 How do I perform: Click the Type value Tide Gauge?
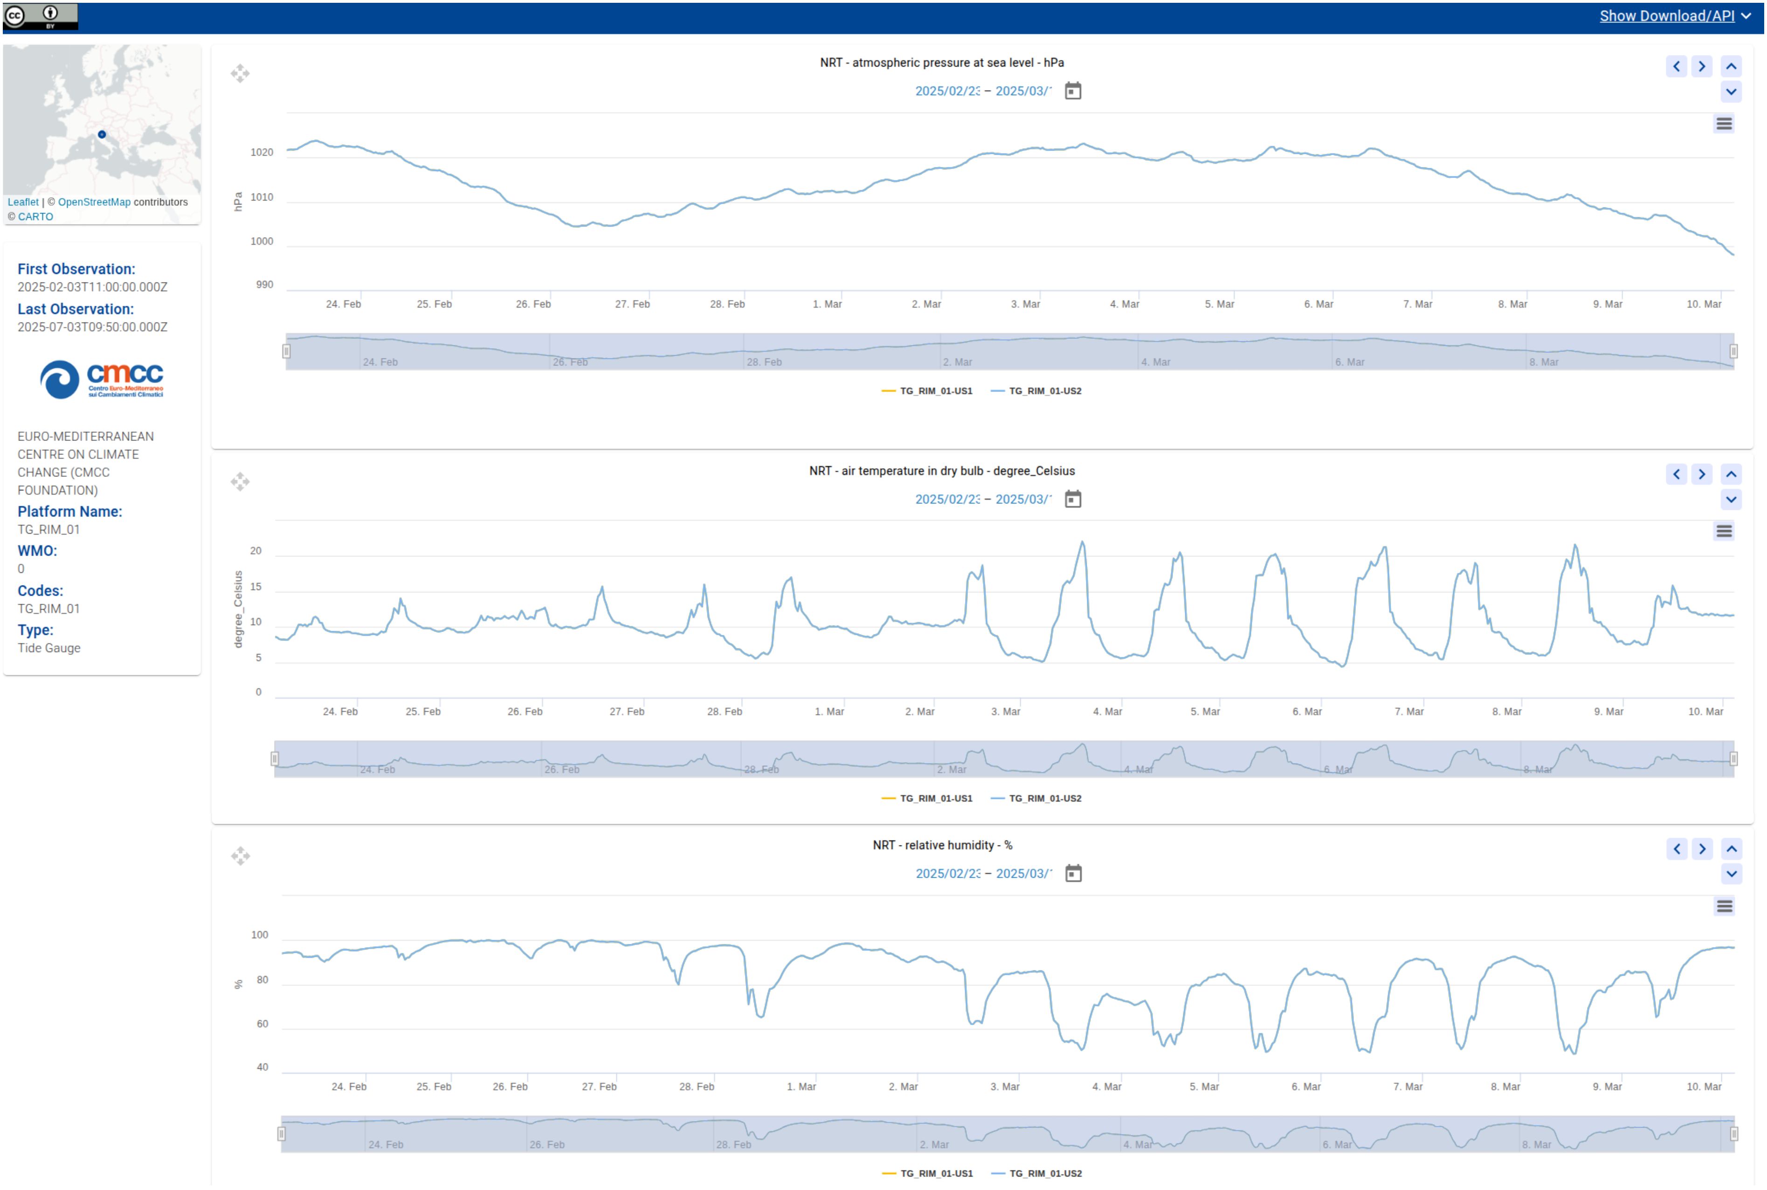49,648
